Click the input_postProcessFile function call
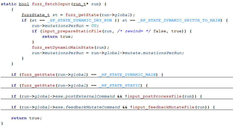This screenshot has width=233, height=128. pyautogui.click(x=154, y=96)
